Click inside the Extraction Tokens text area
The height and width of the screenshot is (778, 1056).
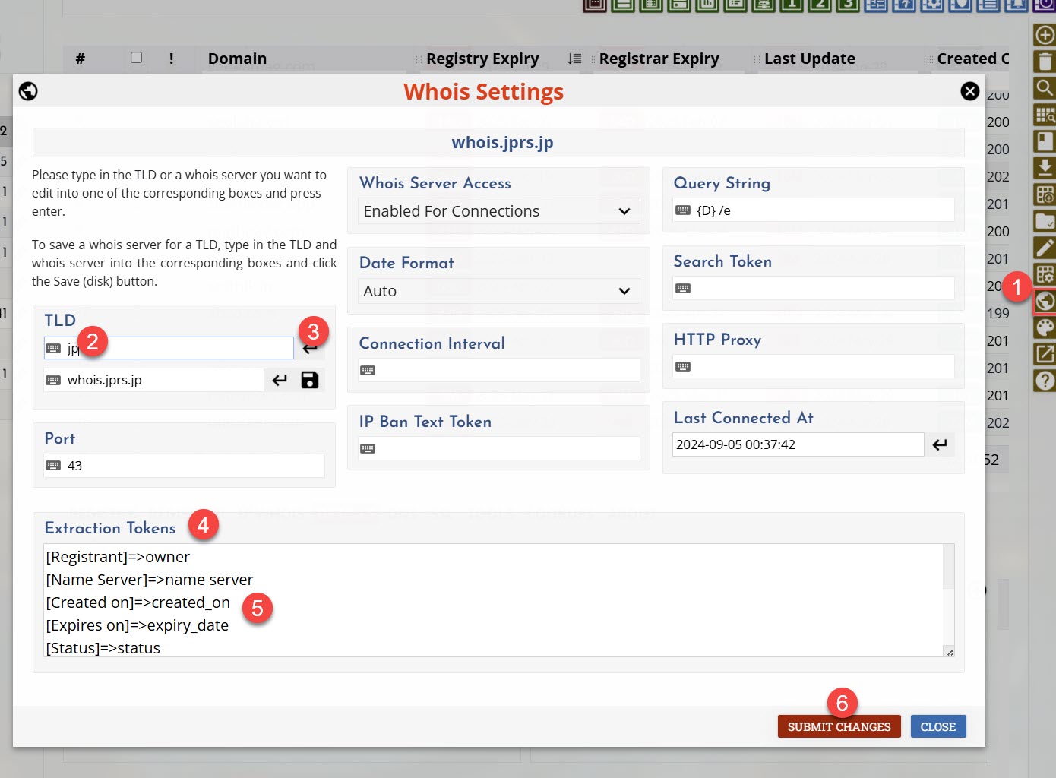(494, 600)
